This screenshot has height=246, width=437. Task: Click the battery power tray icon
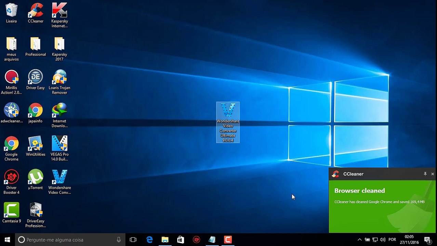(367, 240)
